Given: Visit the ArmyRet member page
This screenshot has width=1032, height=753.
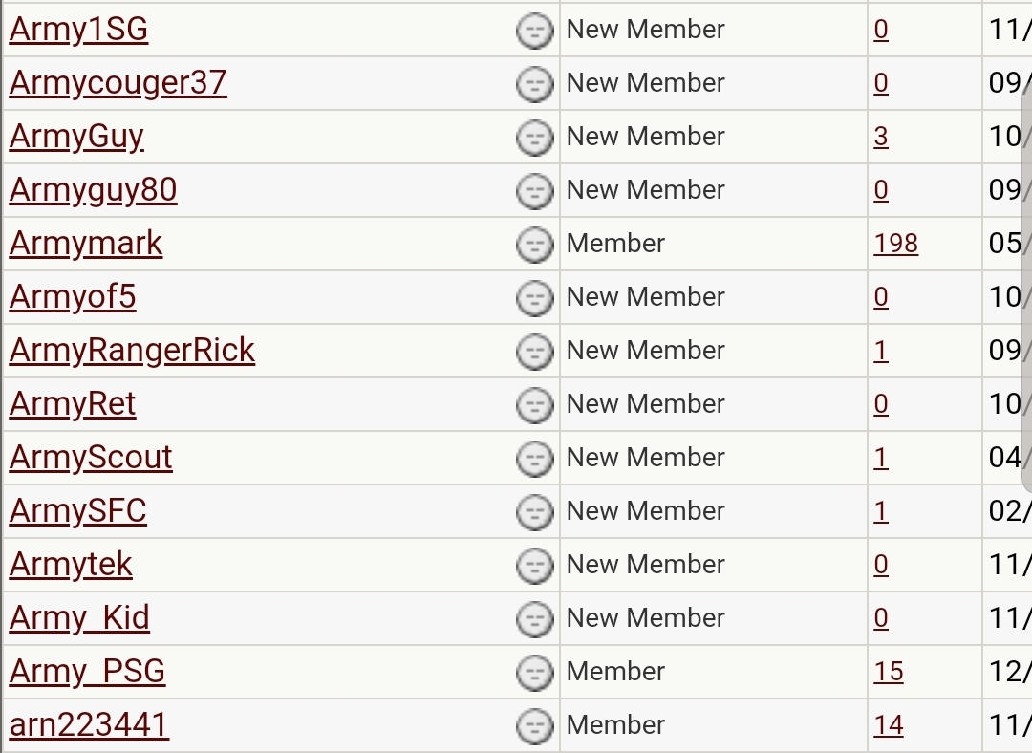Looking at the screenshot, I should [x=73, y=404].
